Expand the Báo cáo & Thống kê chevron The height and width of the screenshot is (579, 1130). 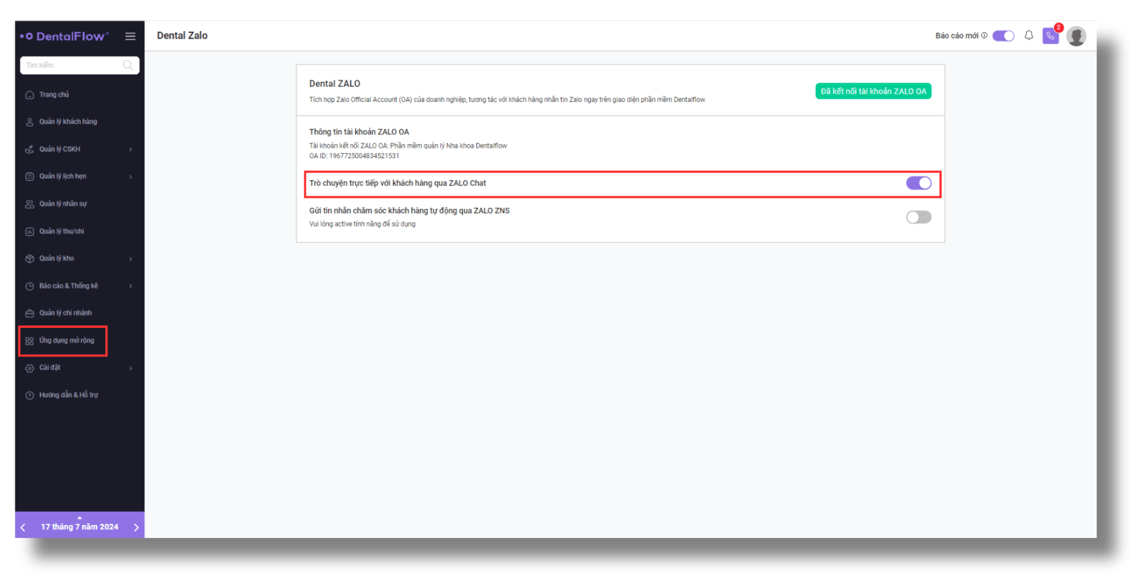[130, 286]
